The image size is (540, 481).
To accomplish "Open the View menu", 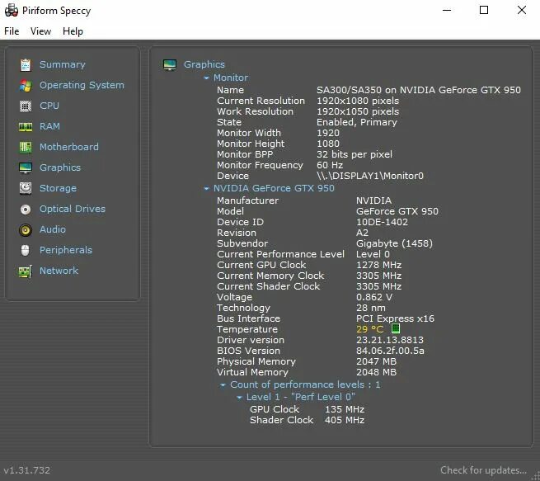I will [x=40, y=31].
